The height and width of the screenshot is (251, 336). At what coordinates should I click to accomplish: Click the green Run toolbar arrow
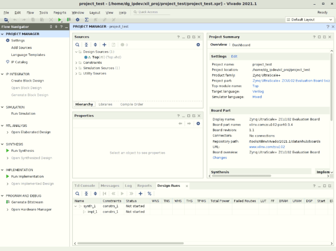[x=59, y=20]
